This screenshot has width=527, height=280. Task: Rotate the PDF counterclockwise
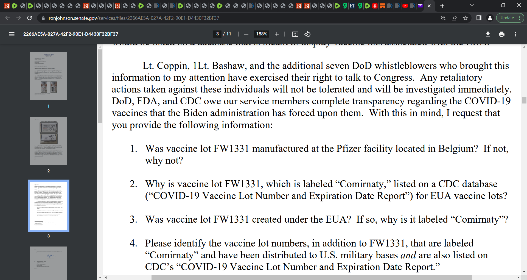pyautogui.click(x=307, y=34)
